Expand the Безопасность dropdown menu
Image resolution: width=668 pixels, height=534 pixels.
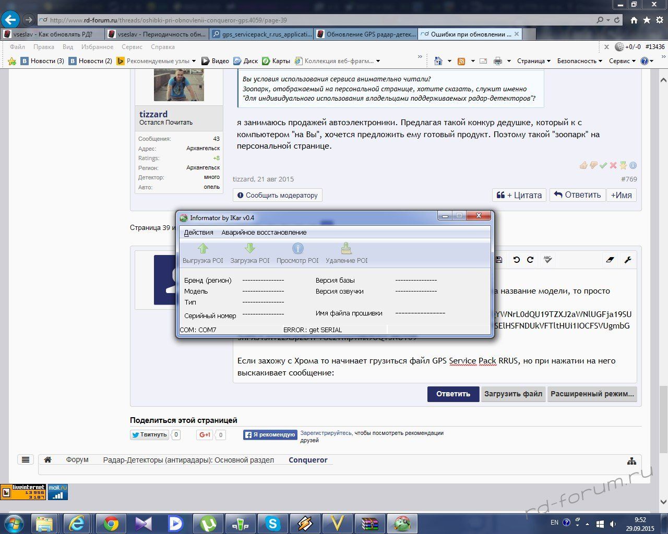(579, 61)
